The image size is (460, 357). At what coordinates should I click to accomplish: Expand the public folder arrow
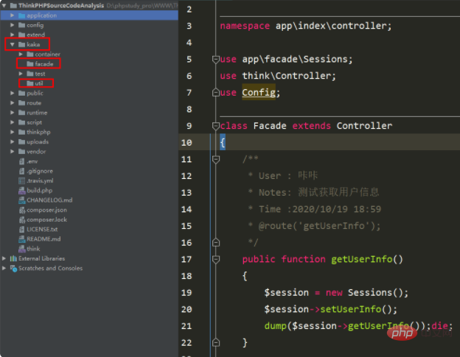point(12,93)
